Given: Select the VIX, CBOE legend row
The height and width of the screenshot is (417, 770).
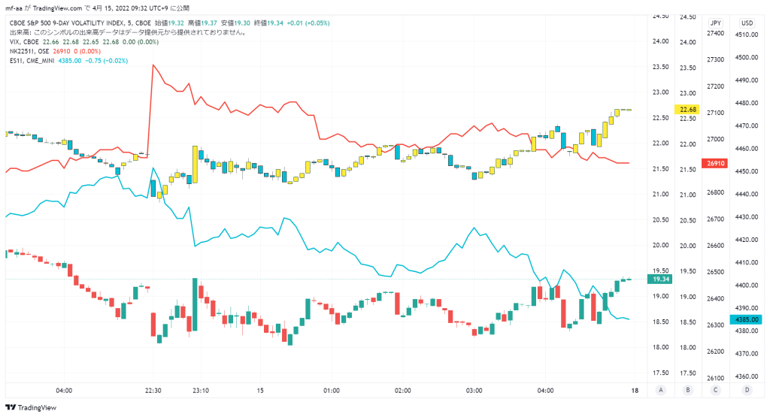Looking at the screenshot, I should pyautogui.click(x=84, y=42).
